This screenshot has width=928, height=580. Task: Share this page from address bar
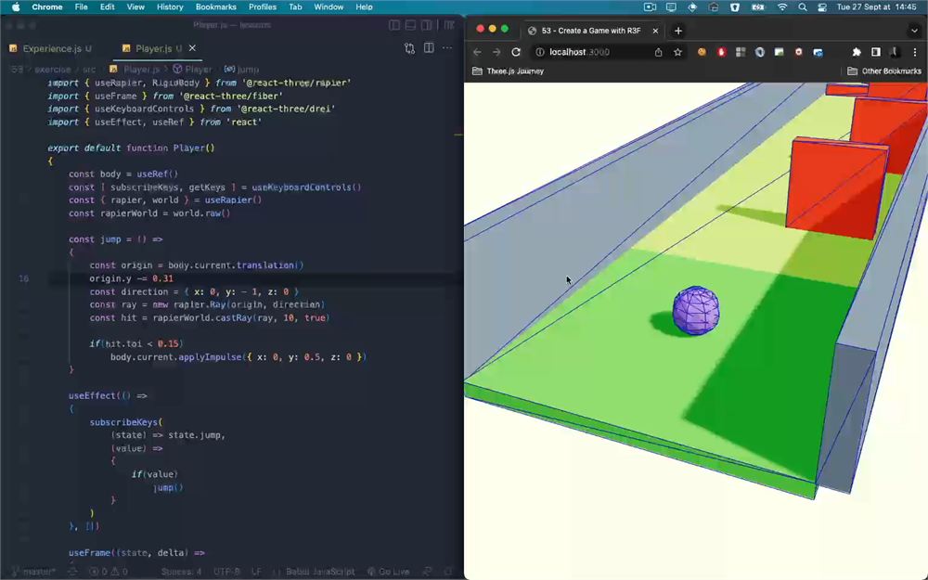pyautogui.click(x=658, y=52)
